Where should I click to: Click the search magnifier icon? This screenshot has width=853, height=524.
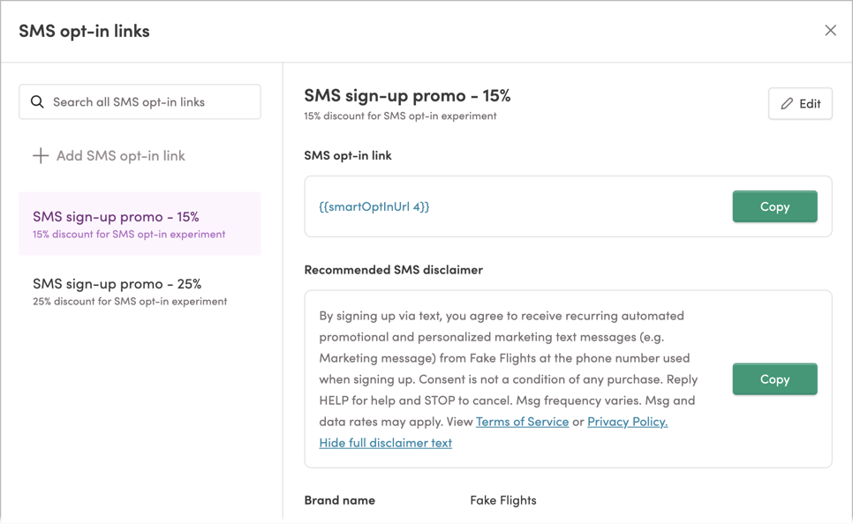click(x=37, y=101)
